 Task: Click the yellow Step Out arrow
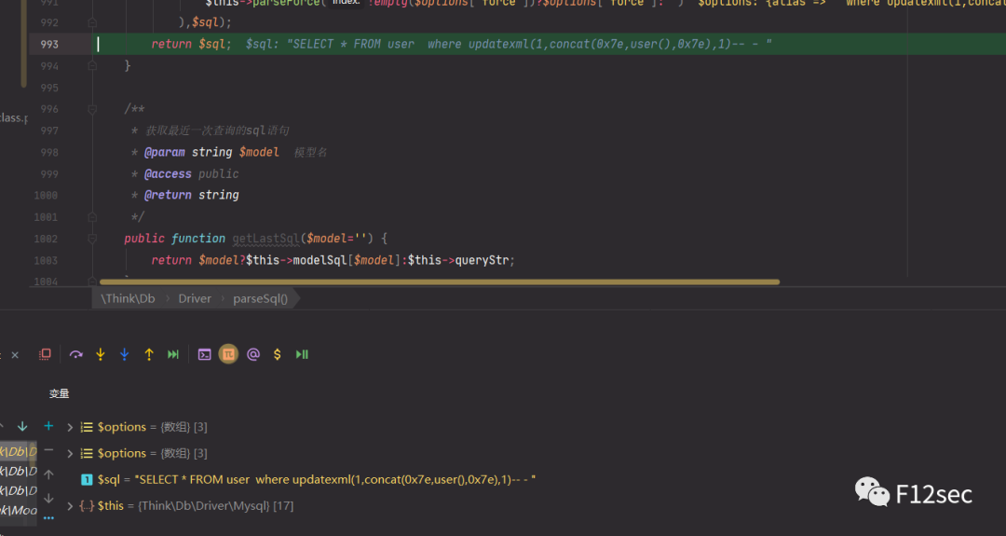pyautogui.click(x=149, y=354)
